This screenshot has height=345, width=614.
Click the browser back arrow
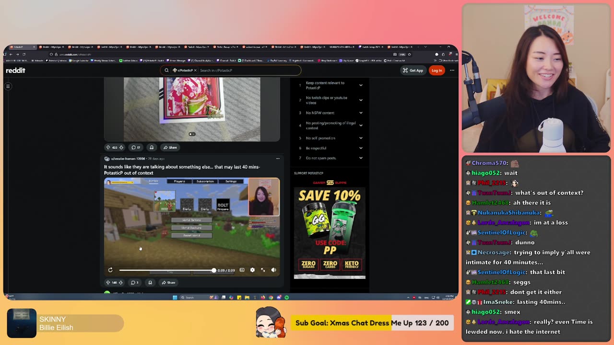(11, 54)
